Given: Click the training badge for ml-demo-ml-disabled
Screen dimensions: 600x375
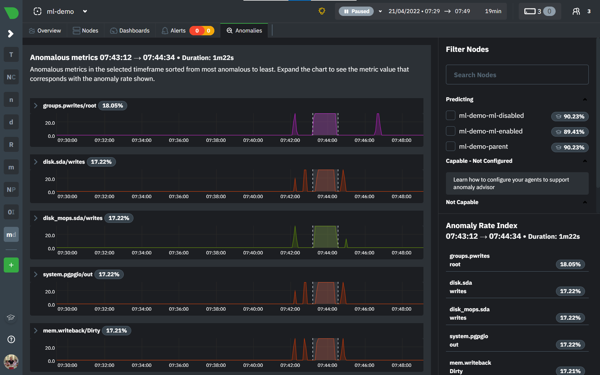Looking at the screenshot, I should pos(570,117).
